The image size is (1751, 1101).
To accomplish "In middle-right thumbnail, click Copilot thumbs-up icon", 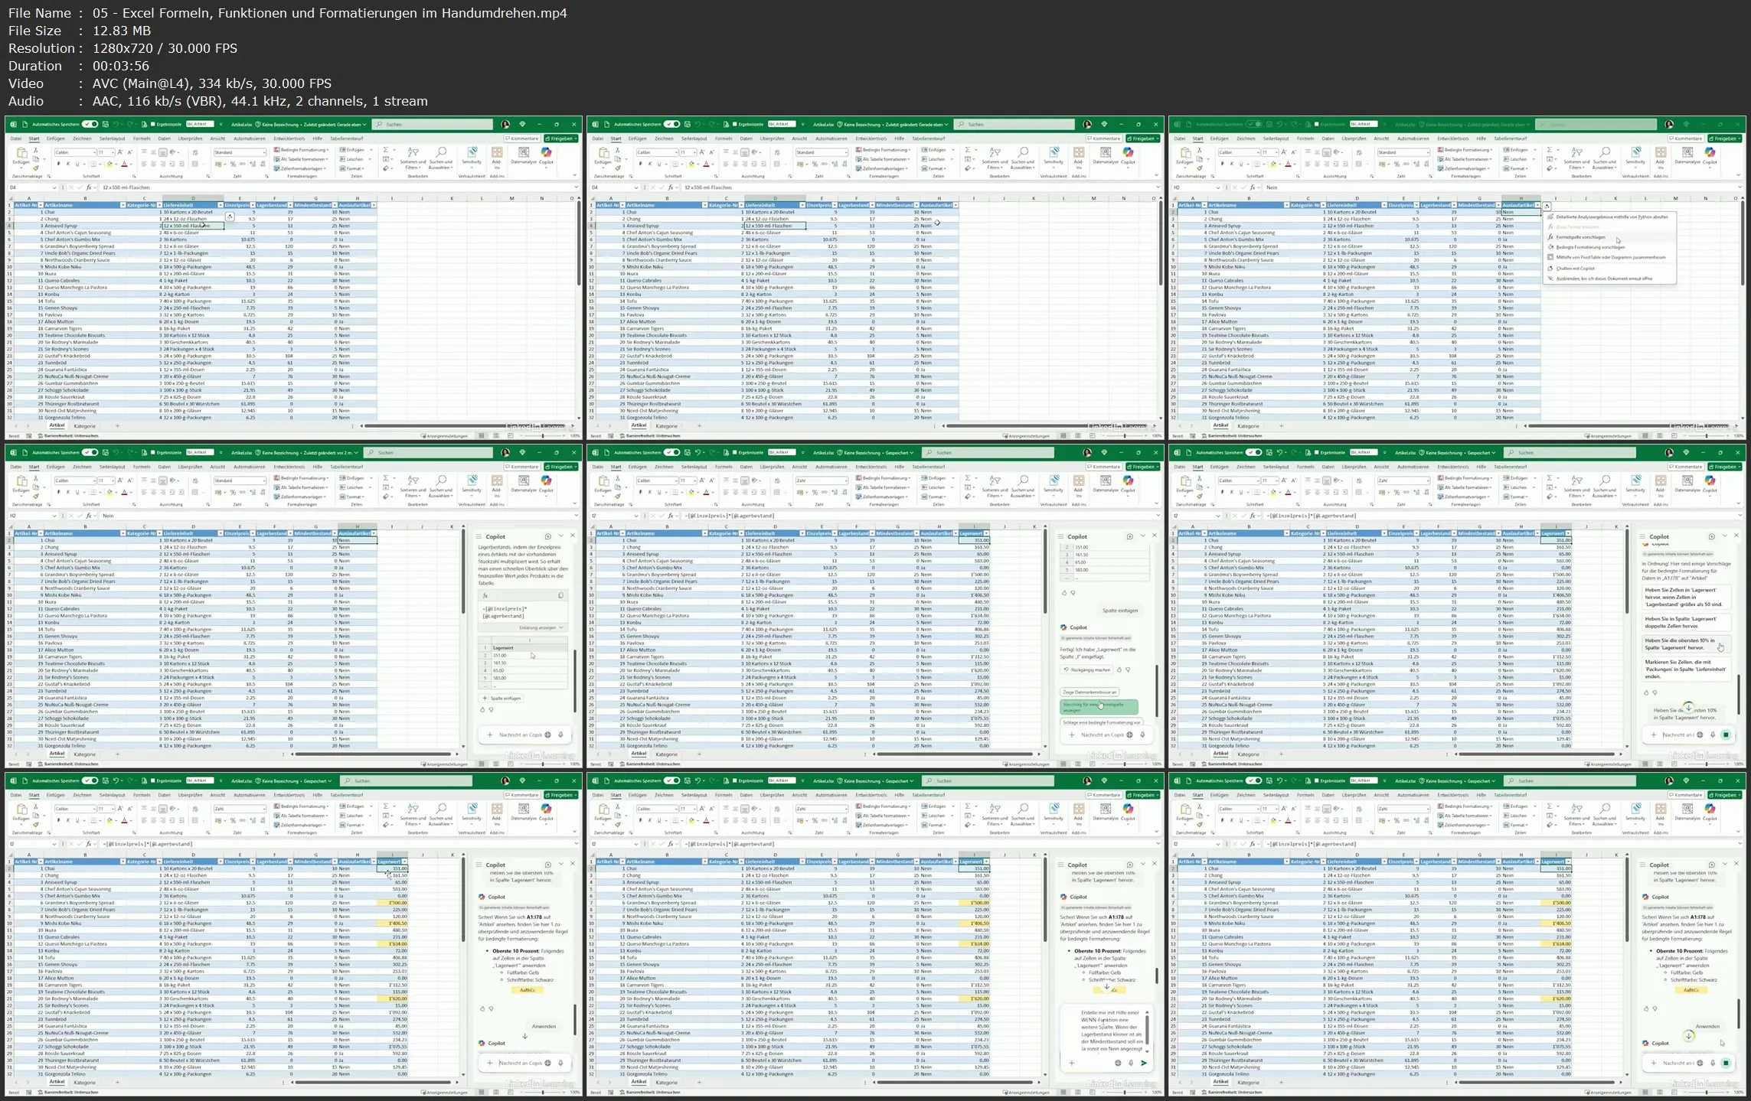I will pyautogui.click(x=1646, y=692).
